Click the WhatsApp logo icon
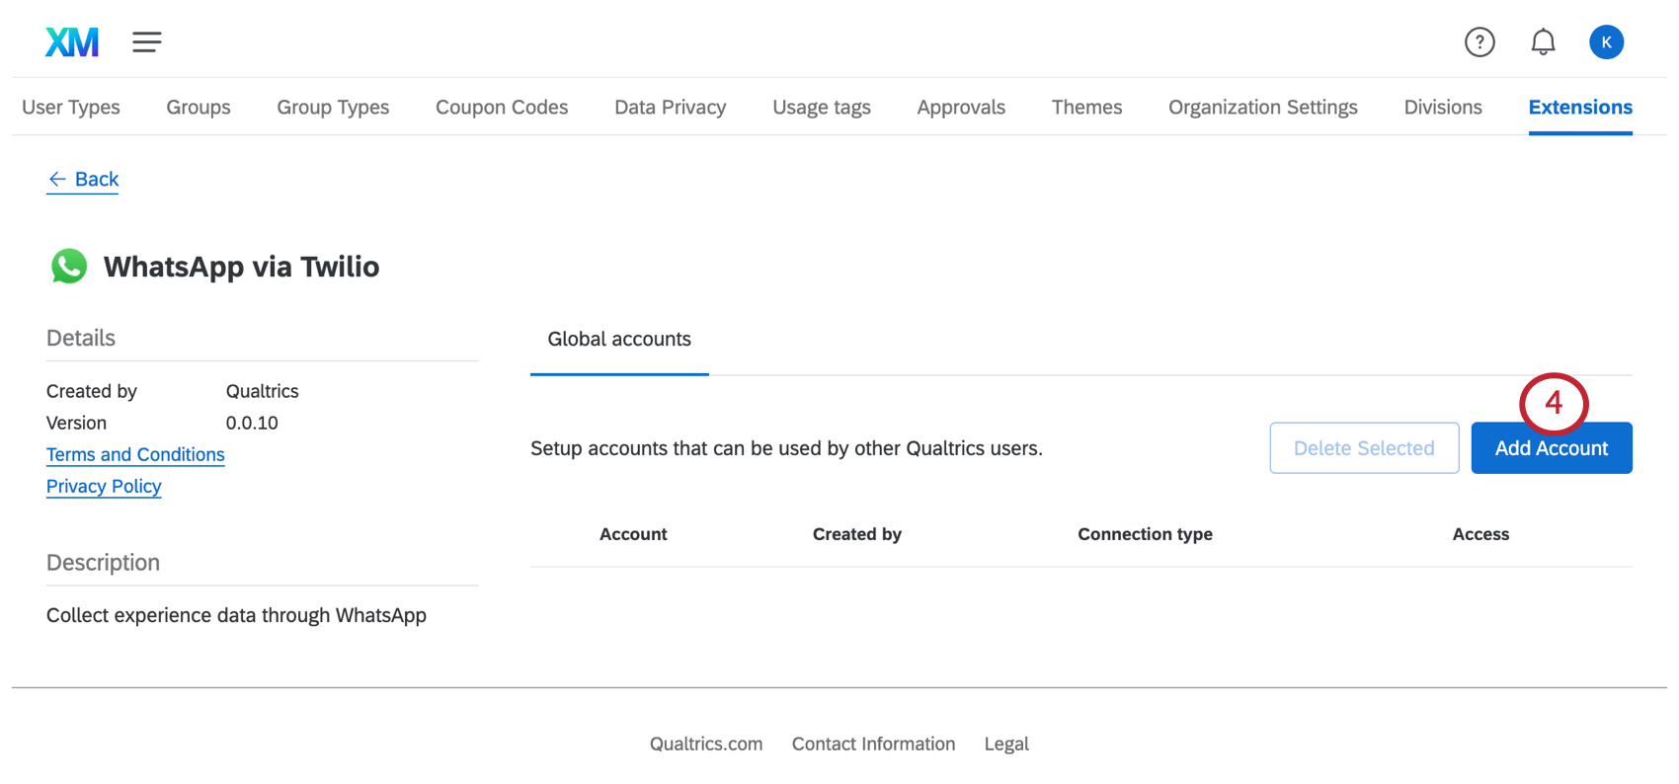The height and width of the screenshot is (784, 1679). (x=68, y=267)
